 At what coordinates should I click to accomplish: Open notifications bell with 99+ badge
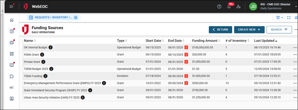pyautogui.click(x=229, y=7)
